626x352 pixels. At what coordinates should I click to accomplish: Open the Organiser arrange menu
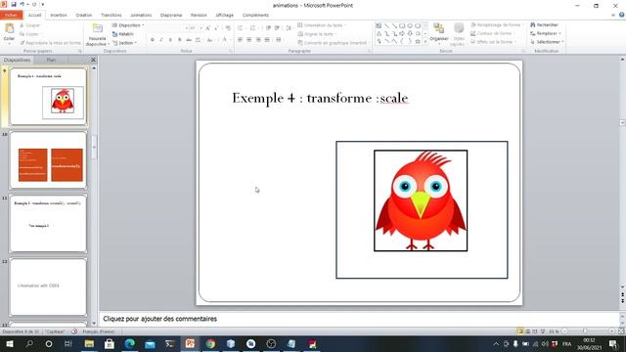point(439,32)
